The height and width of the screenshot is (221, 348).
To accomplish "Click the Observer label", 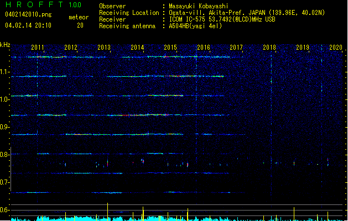I will coord(112,6).
